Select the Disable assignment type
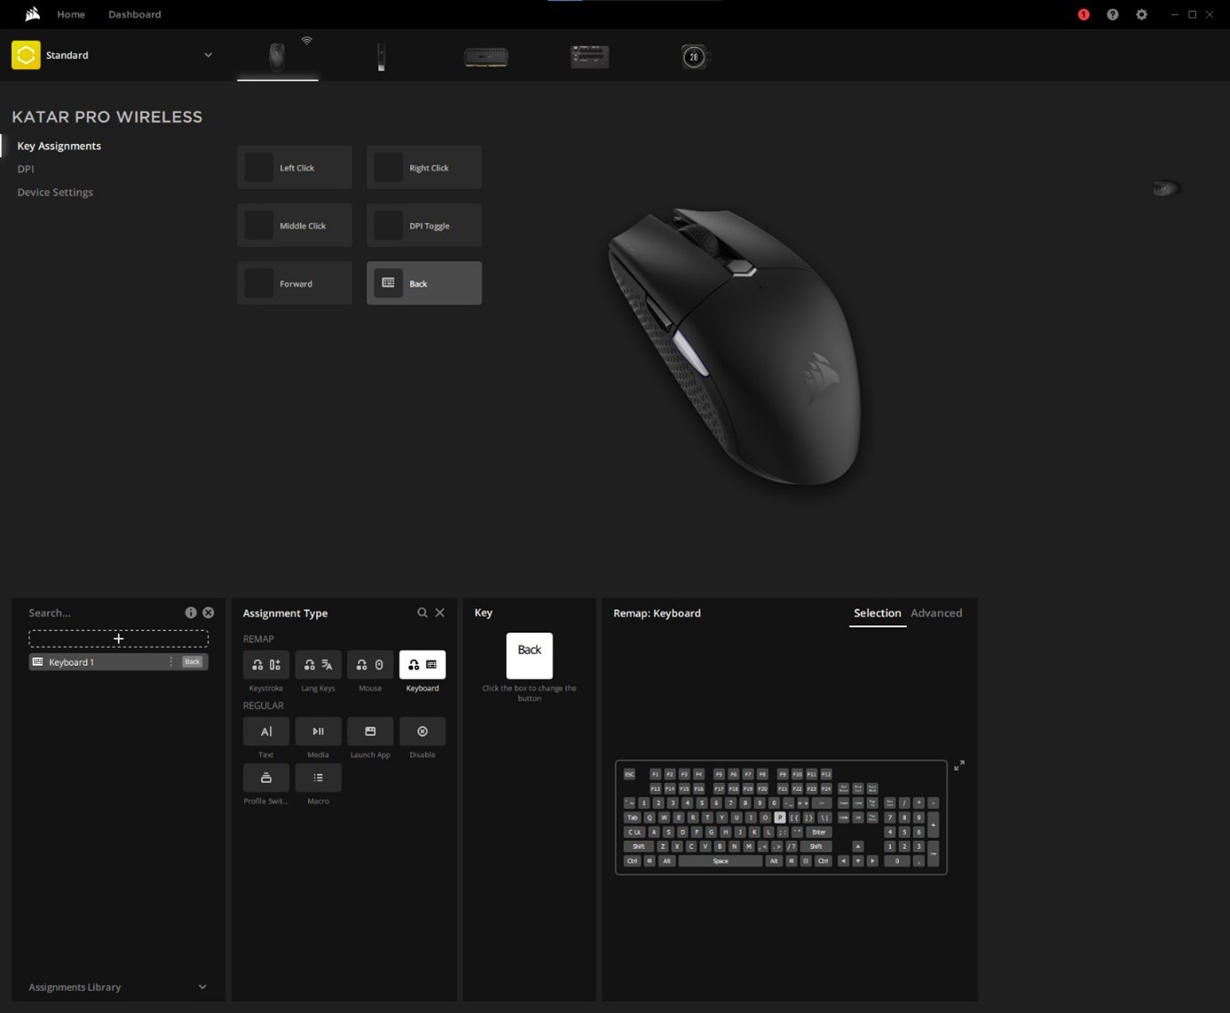This screenshot has width=1230, height=1013. pyautogui.click(x=422, y=731)
